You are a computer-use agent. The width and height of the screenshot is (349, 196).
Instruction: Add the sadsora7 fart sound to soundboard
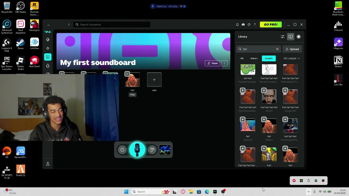pos(242,119)
